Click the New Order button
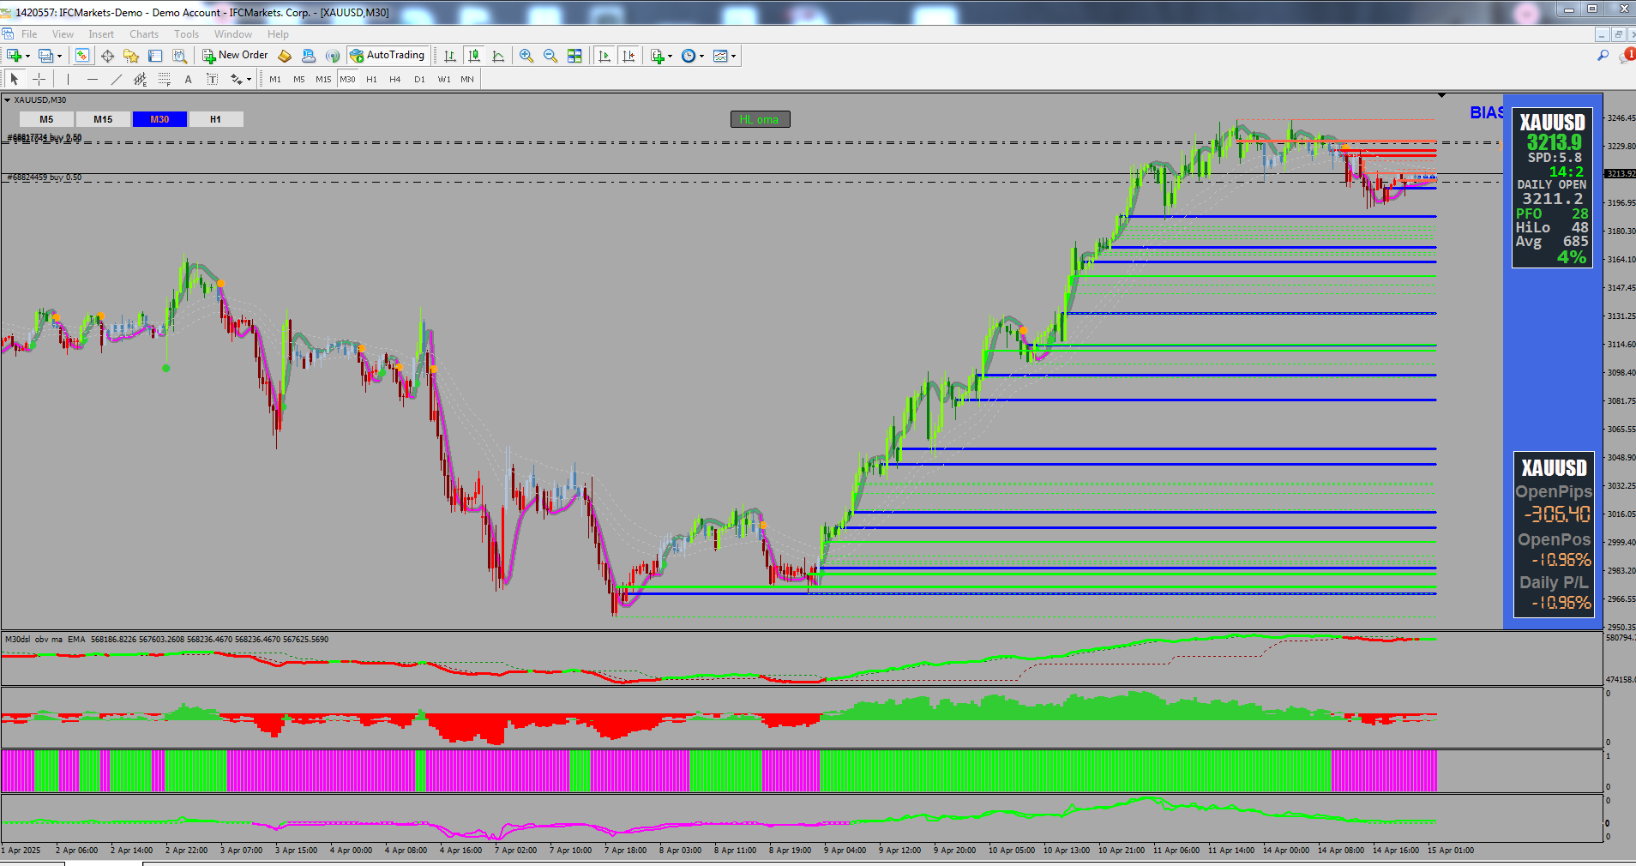Image resolution: width=1636 pixels, height=866 pixels. click(x=236, y=56)
